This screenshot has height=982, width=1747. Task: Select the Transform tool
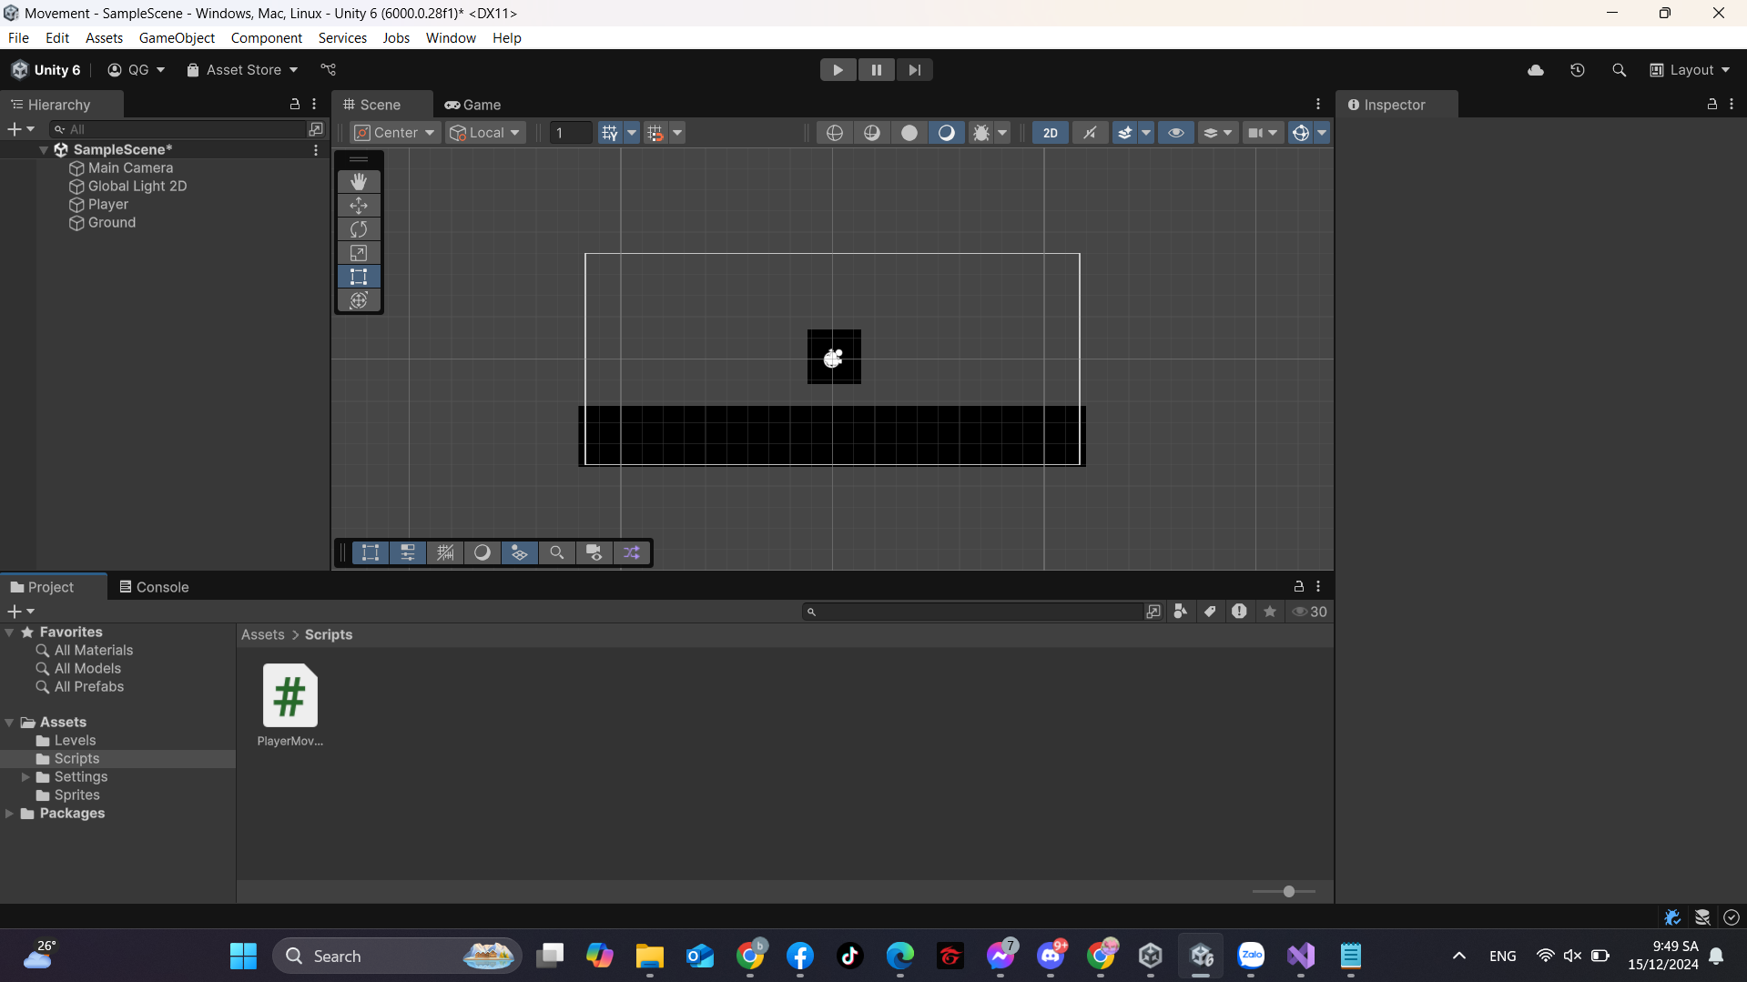359,300
